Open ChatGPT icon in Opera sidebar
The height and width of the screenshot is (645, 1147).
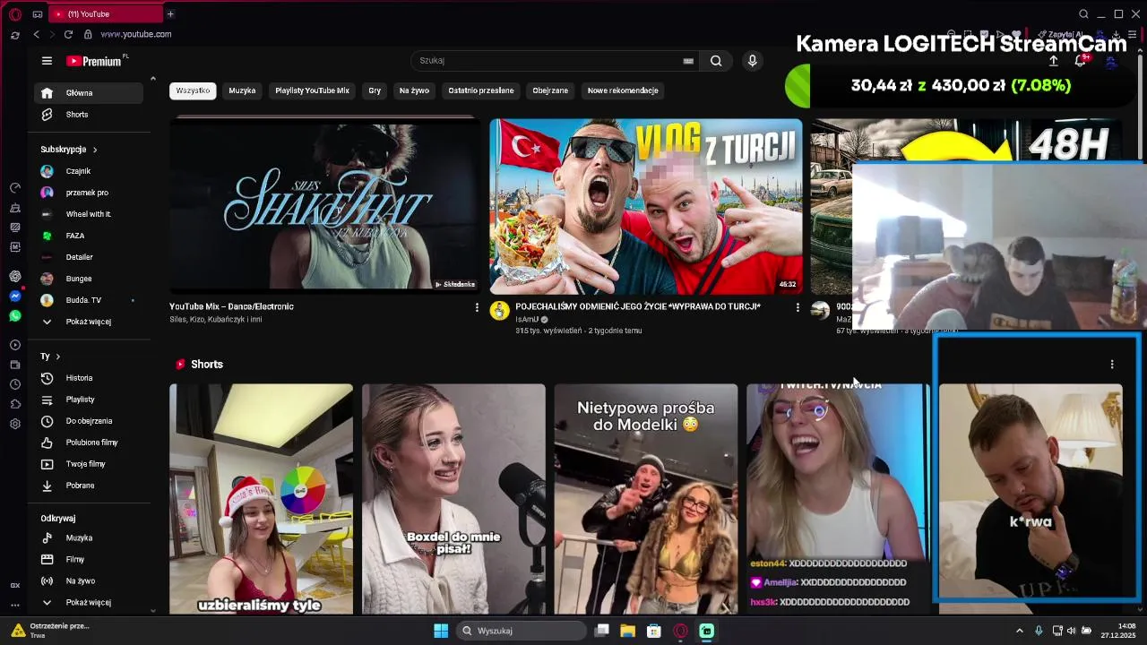click(15, 276)
